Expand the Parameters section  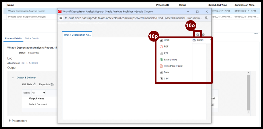point(10,121)
